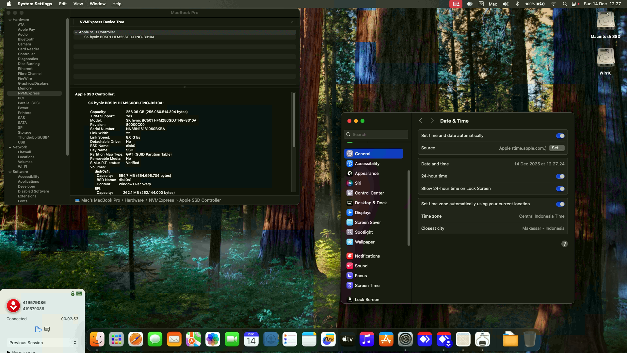Image resolution: width=627 pixels, height=353 pixels.
Task: Collapse the Apple SSD Controller row
Action: pos(76,32)
